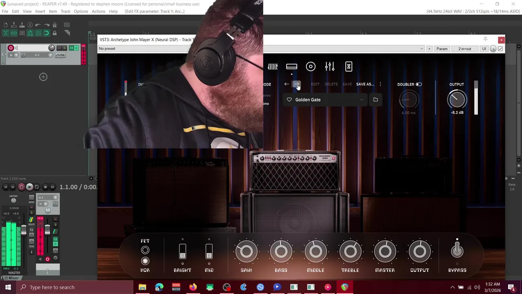Image resolution: width=522 pixels, height=294 pixels.
Task: Open the amplifier section icon
Action: coord(292,67)
